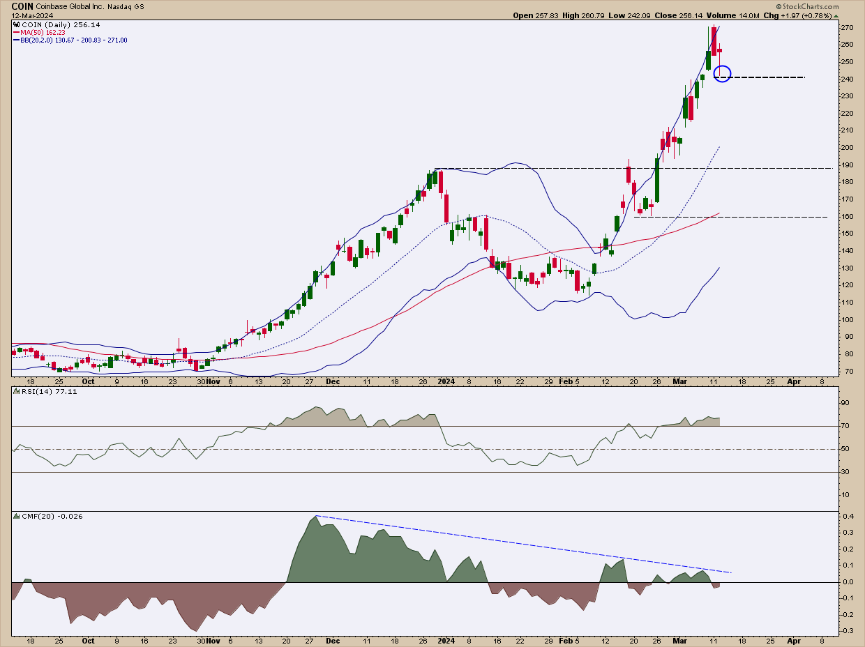
Task: Click the red MA(50) legend line marker
Action: pyautogui.click(x=15, y=32)
